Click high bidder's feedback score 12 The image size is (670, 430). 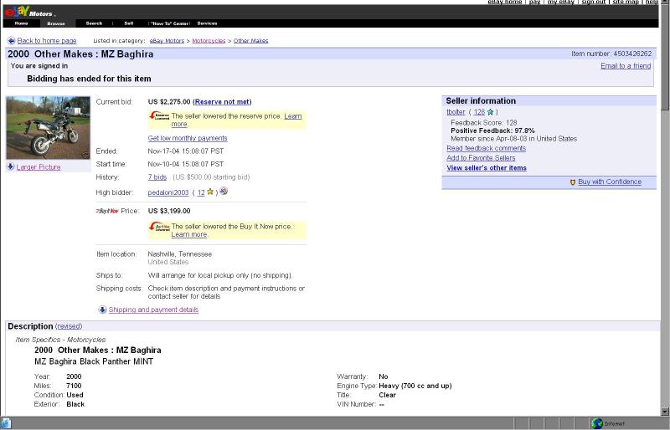[x=201, y=192]
